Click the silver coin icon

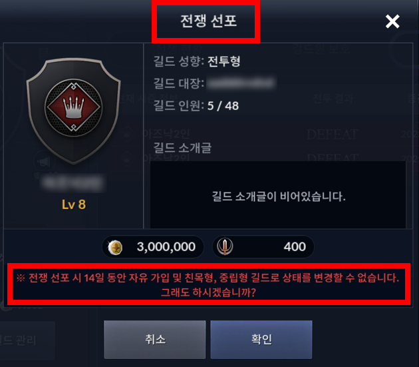115,247
